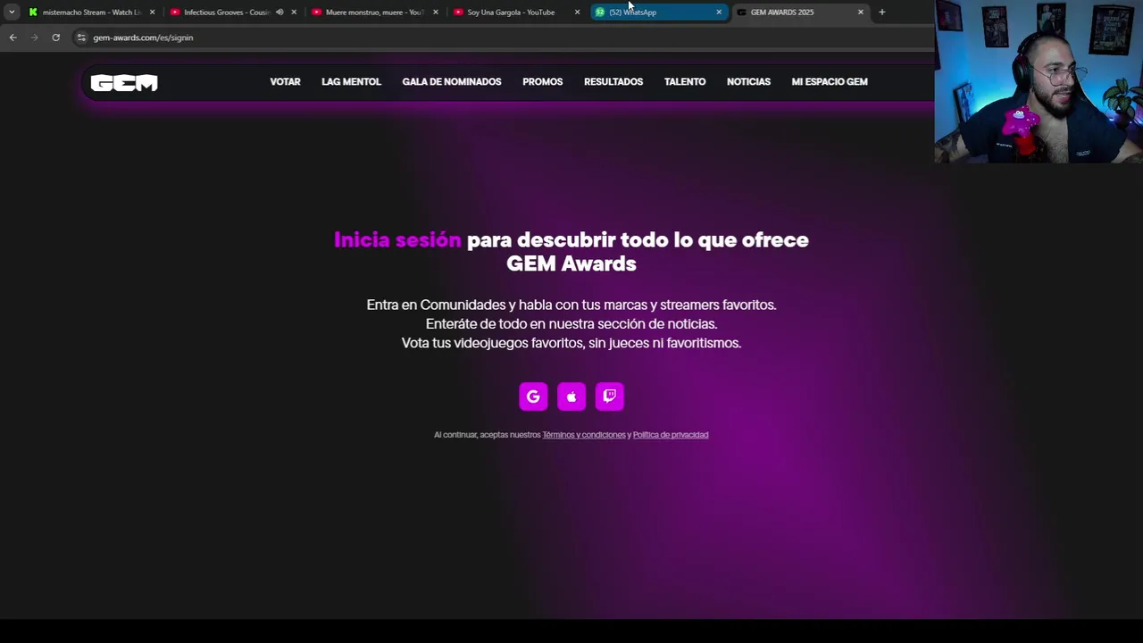Close the WhatsApp tab

click(719, 13)
